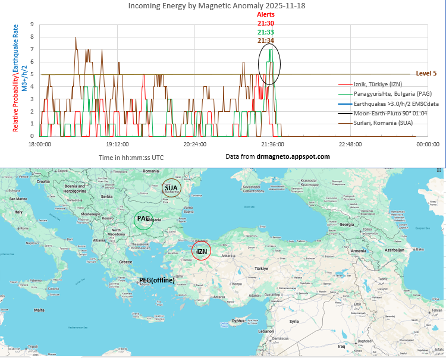Click the Armenia label on the map
Viewport: 446px width, 358px height.
point(359,251)
